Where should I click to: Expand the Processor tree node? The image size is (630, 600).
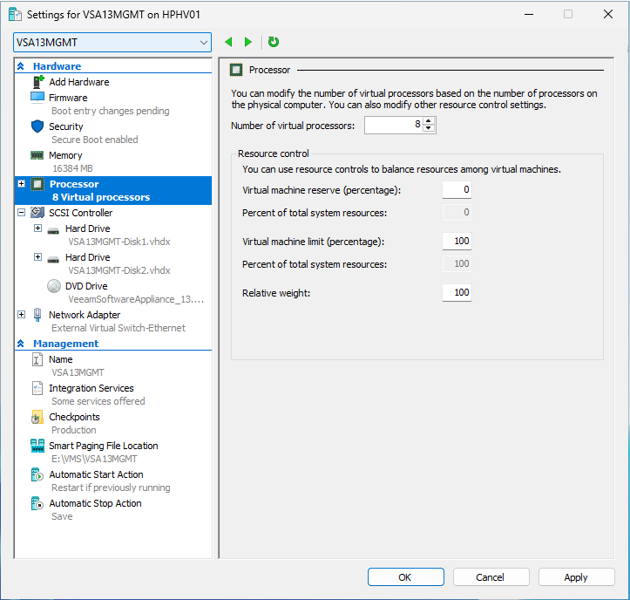pos(21,184)
